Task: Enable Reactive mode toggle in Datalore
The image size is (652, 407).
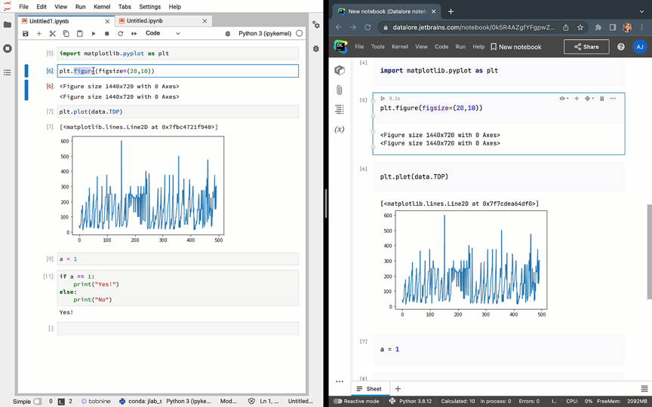Action: [338, 401]
